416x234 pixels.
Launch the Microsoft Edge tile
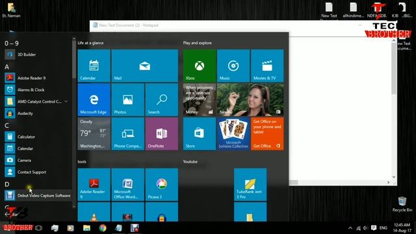tap(94, 99)
